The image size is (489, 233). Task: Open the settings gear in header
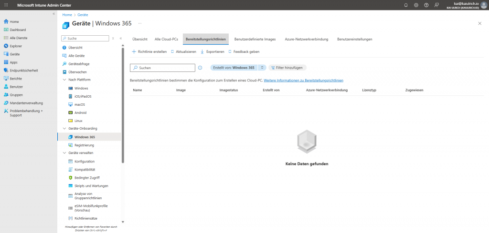coord(416,5)
